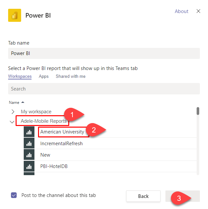
Task: Click the Power BI app logo icon
Action: click(x=15, y=15)
